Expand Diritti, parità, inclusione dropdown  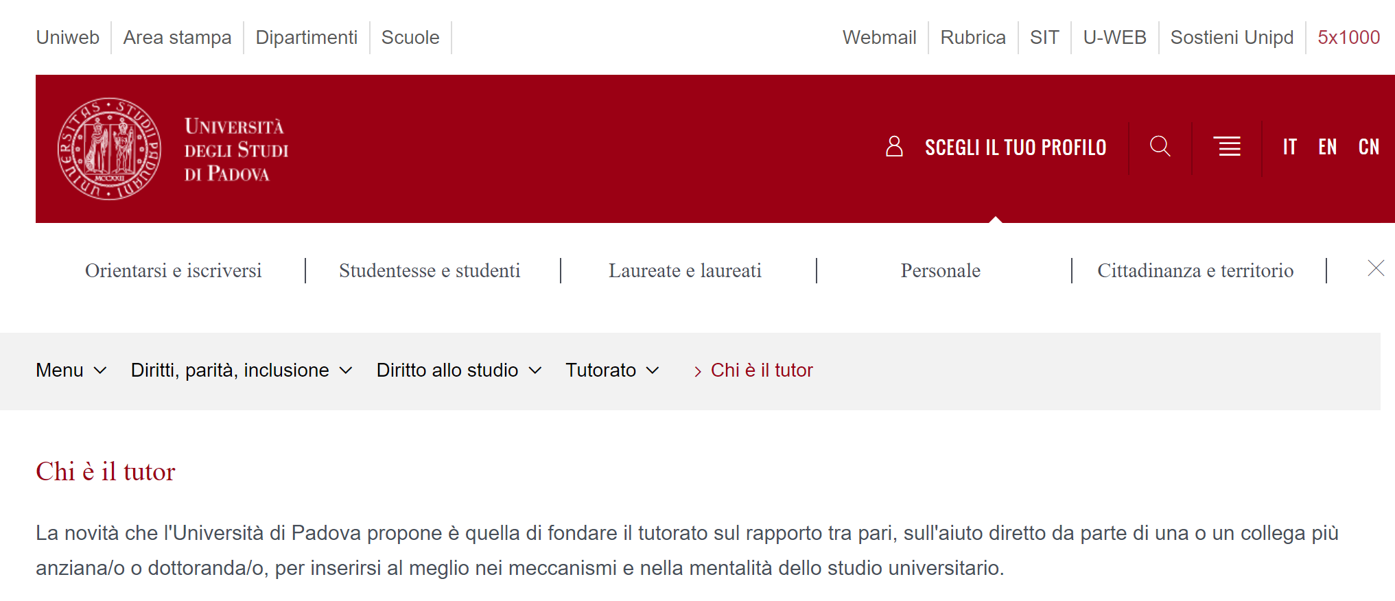click(x=242, y=370)
